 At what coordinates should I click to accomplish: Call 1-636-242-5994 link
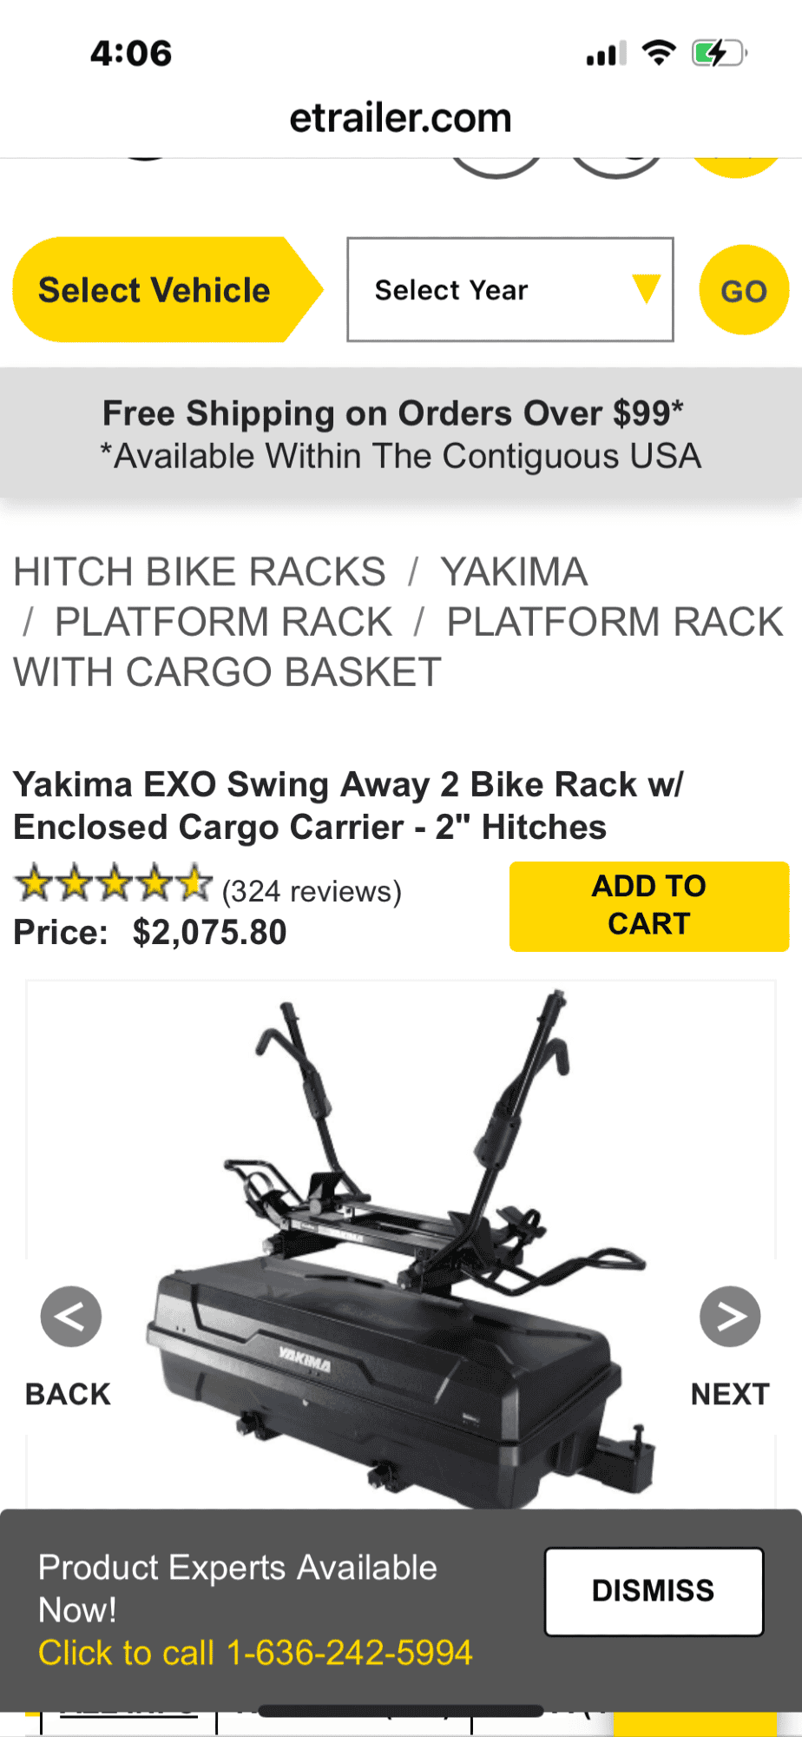coord(255,1652)
